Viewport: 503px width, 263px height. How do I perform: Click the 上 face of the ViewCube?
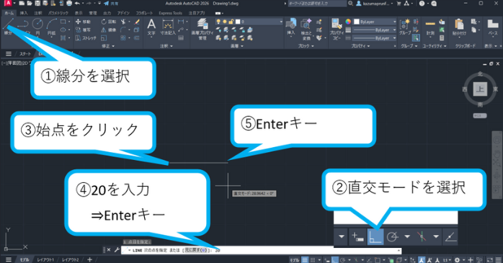(480, 89)
